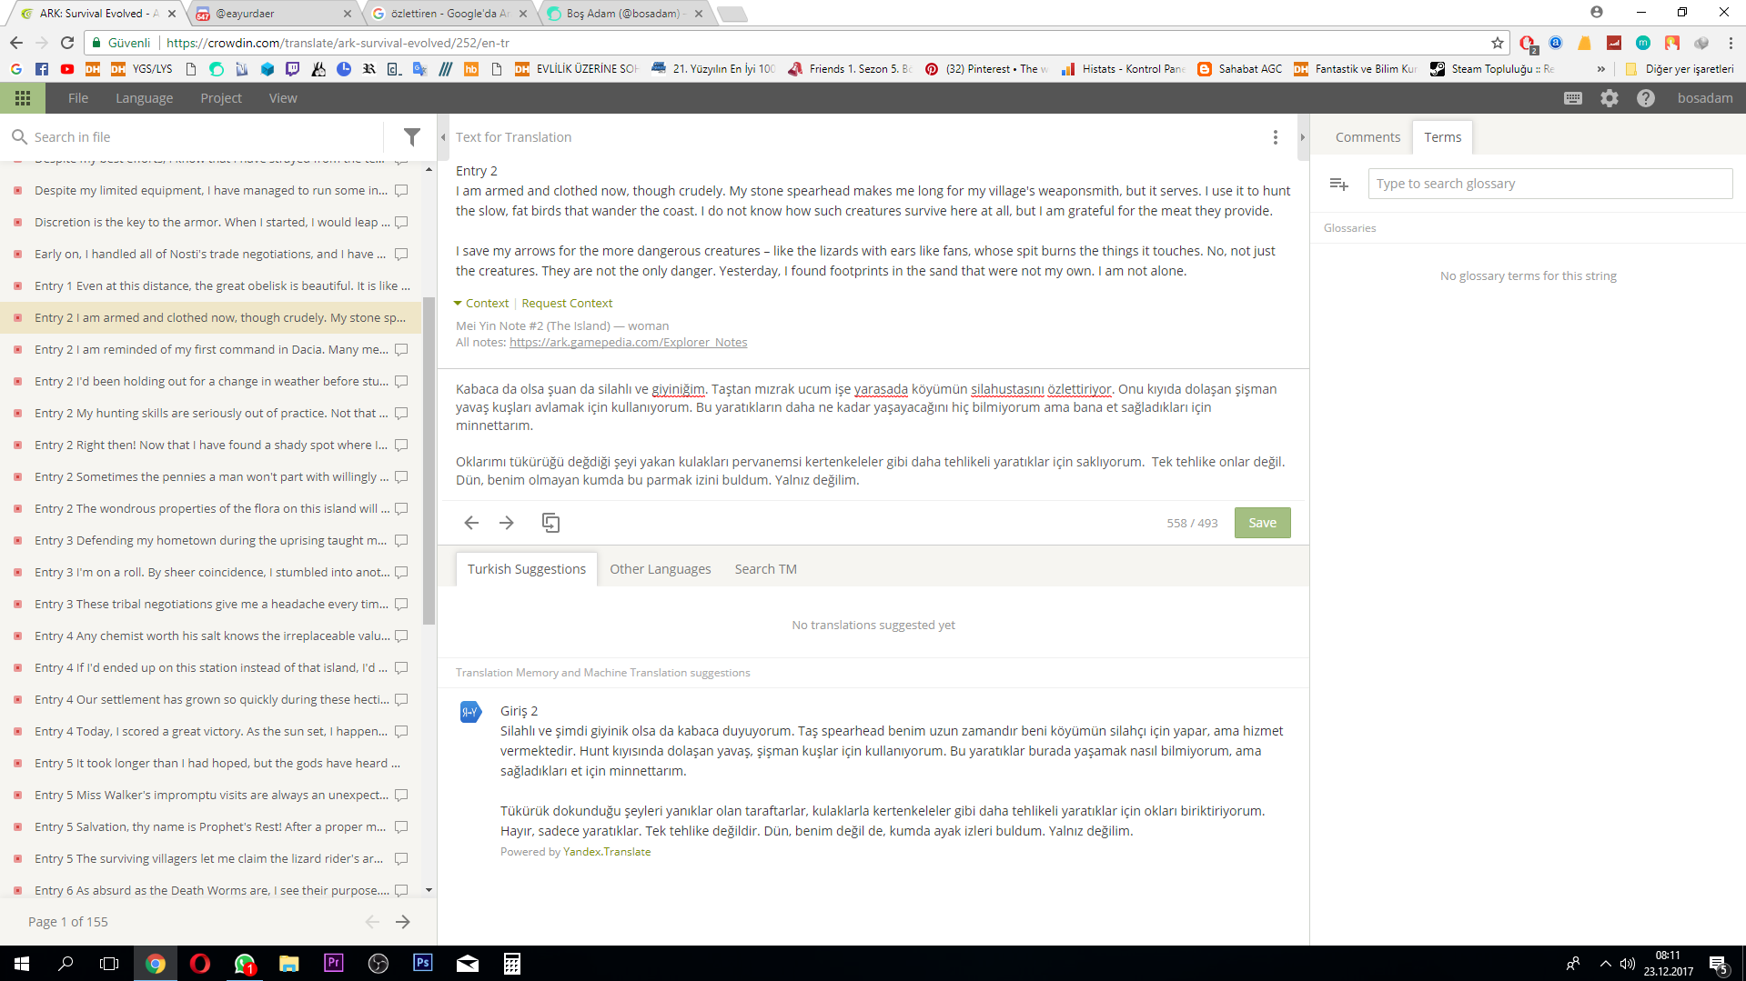Open the bosadam user menu
This screenshot has height=981, width=1746.
coord(1705,98)
